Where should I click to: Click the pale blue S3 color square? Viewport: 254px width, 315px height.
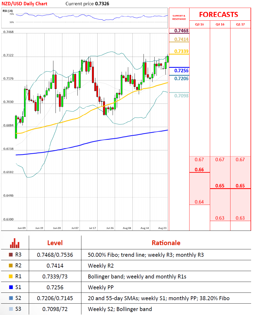pyautogui.click(x=11, y=309)
